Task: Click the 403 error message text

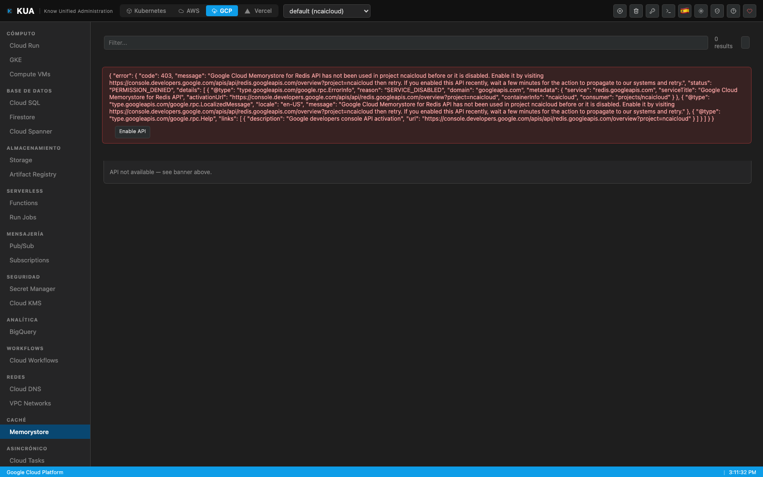Action: [423, 97]
